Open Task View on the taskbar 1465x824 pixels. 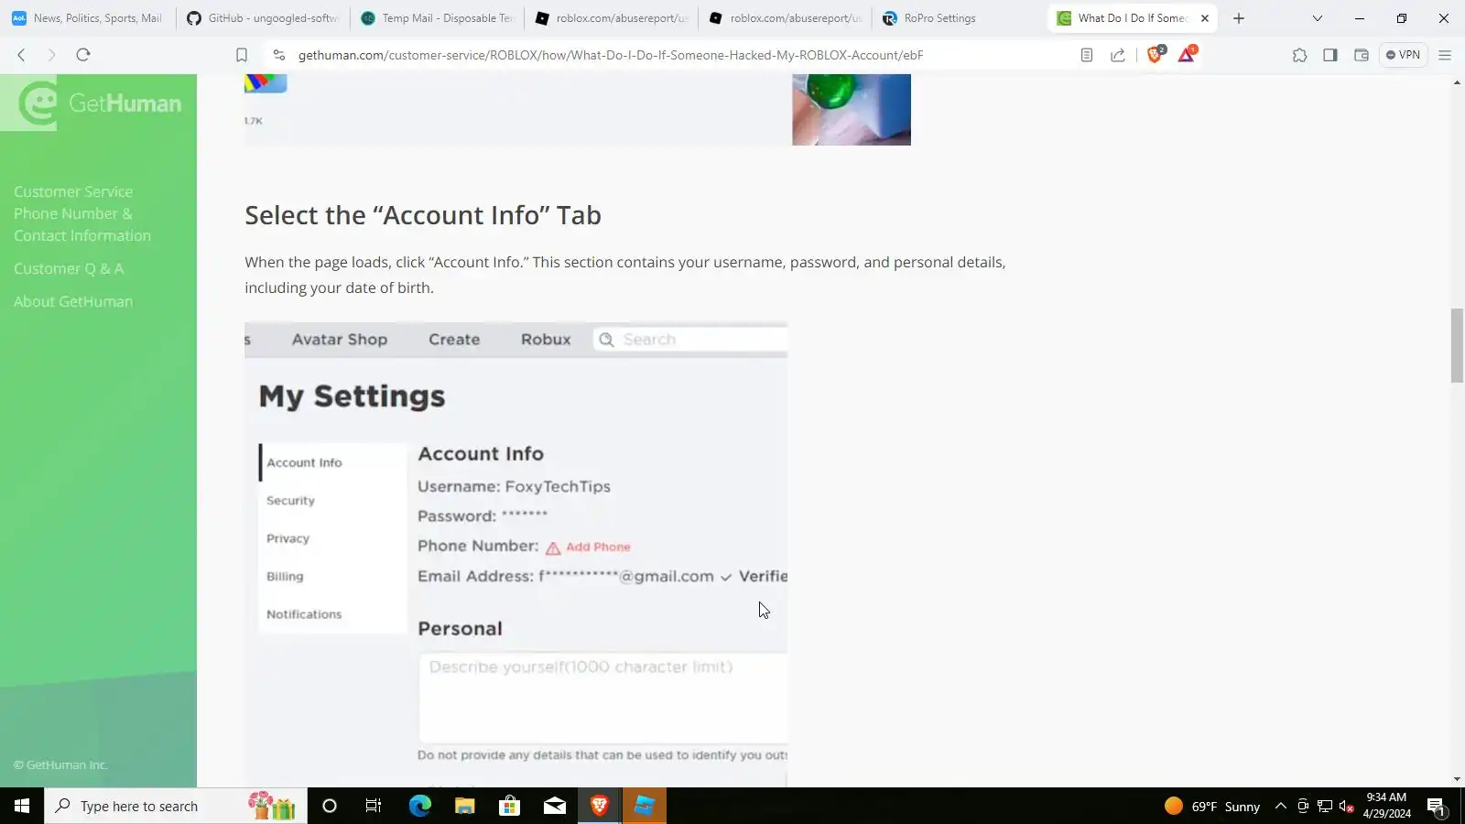(374, 806)
